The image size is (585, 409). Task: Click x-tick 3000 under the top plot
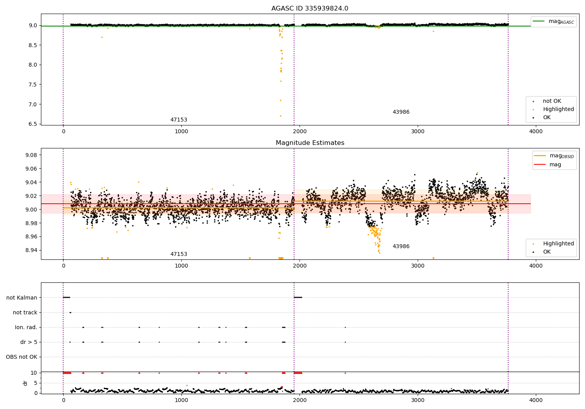tap(418, 132)
